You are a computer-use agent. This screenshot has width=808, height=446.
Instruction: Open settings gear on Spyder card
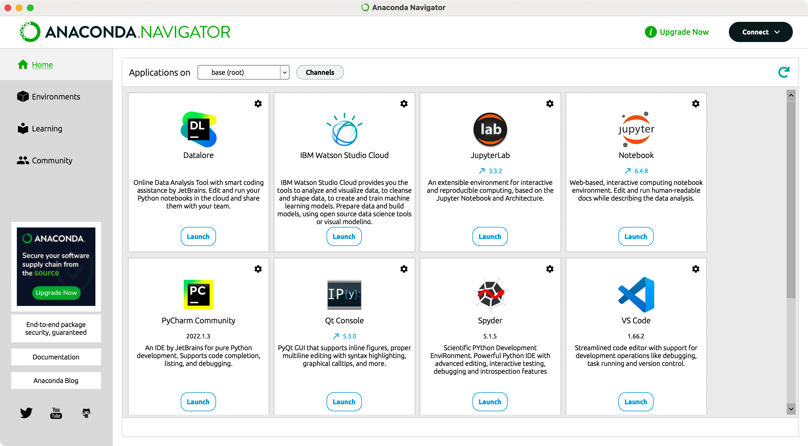coord(550,269)
